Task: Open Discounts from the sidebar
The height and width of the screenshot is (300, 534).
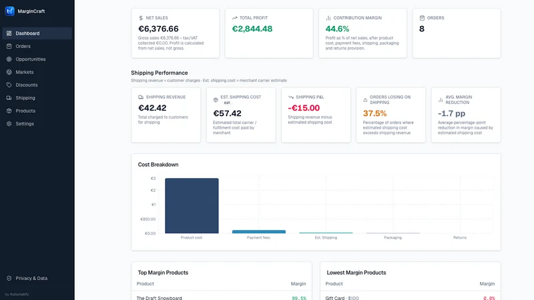Action: coord(37,85)
